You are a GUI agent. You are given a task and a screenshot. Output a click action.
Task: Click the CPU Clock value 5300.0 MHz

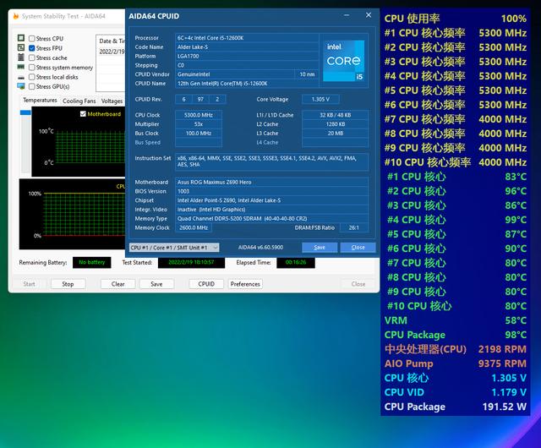pos(199,115)
